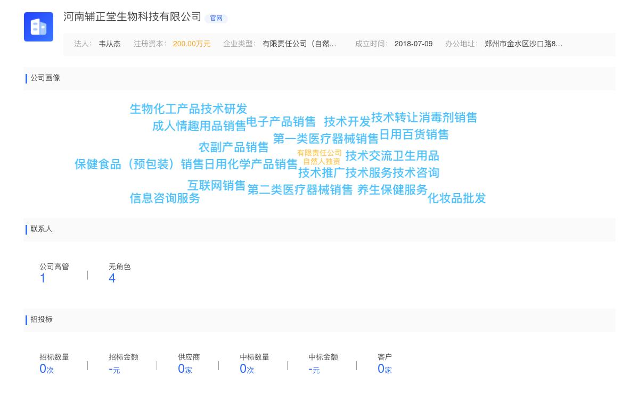
Task: Click tag 日用化学产品销售
Action: pos(251,164)
